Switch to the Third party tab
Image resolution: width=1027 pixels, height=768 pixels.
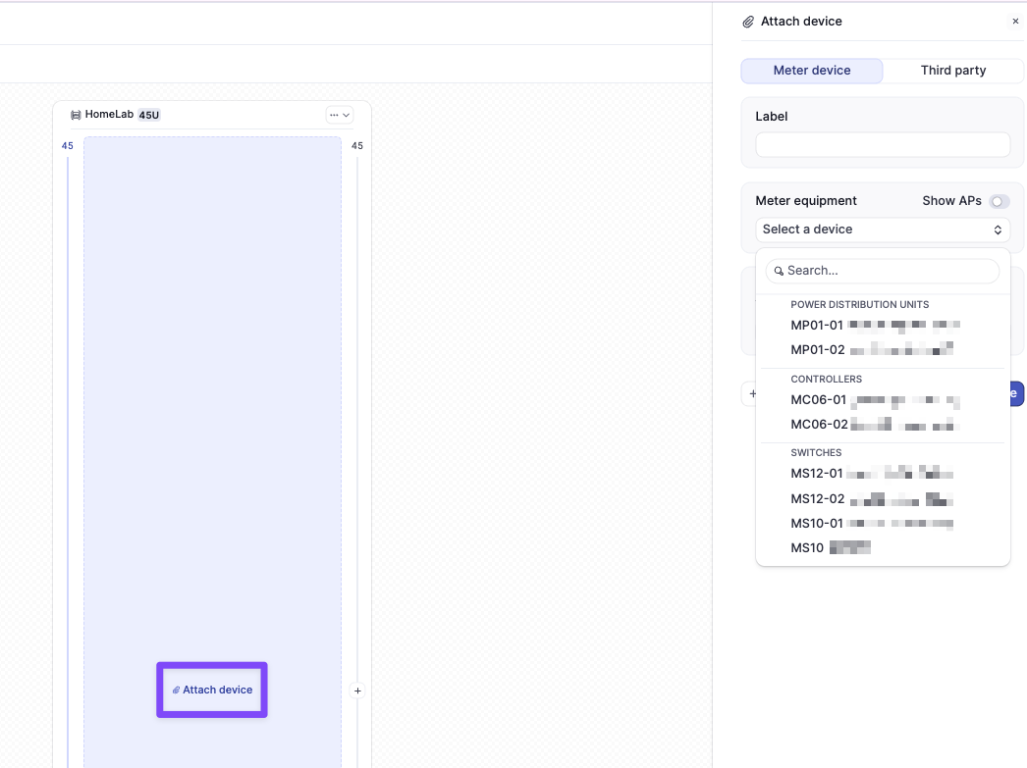(x=952, y=71)
